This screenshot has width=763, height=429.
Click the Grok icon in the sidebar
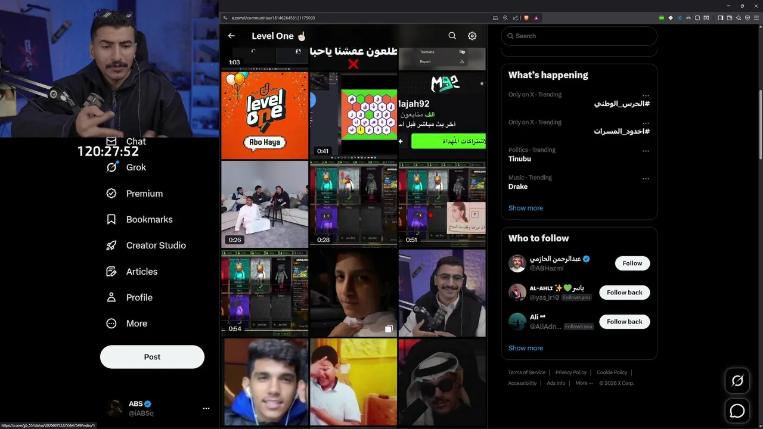pyautogui.click(x=111, y=167)
